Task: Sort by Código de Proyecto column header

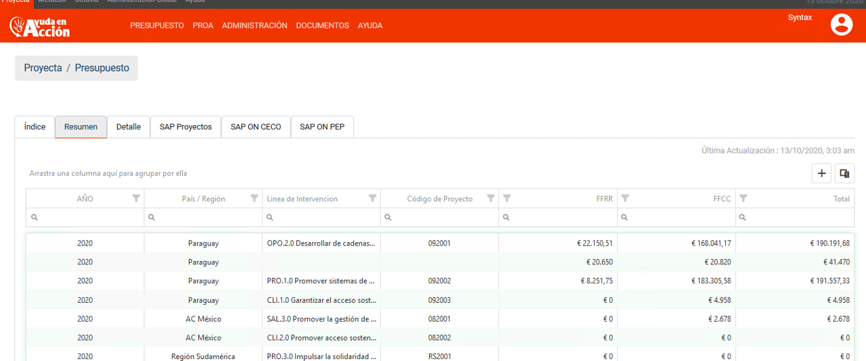Action: (440, 199)
